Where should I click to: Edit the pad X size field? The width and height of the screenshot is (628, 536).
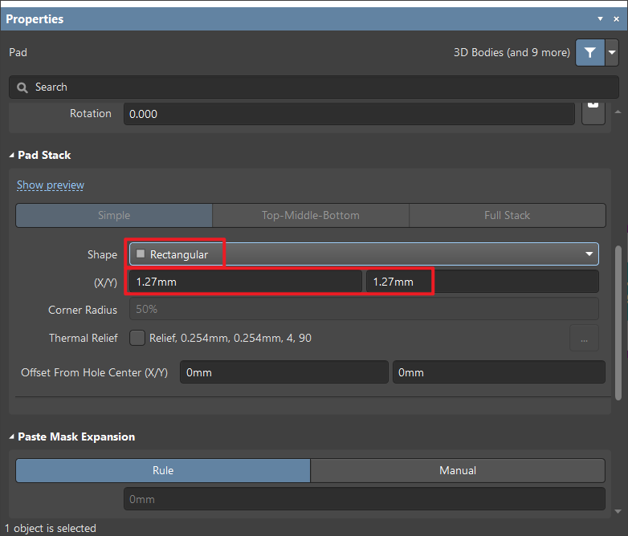(246, 282)
